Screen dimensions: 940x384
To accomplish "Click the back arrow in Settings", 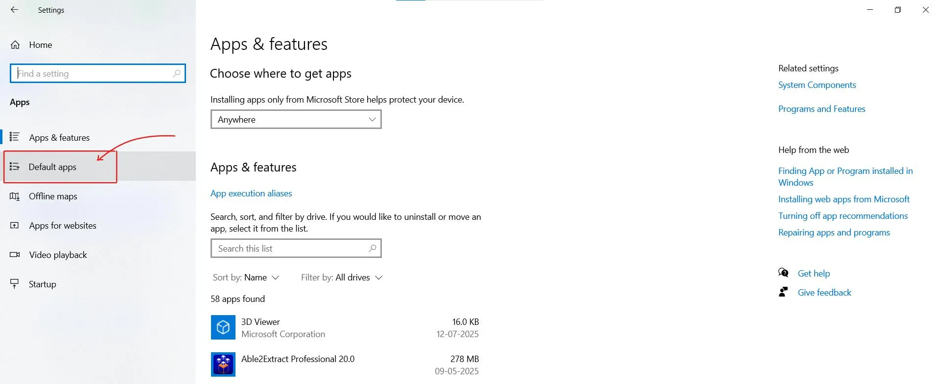I will point(14,10).
